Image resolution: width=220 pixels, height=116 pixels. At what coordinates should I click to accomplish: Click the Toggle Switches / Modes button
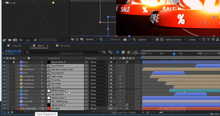tap(123, 112)
